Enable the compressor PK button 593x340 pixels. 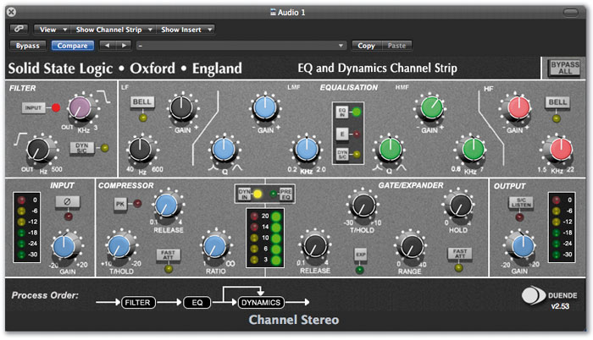pos(120,204)
